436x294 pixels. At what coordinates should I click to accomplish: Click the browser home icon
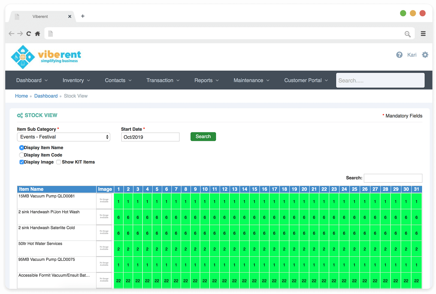[x=38, y=34]
